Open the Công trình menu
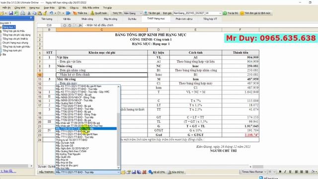This screenshot has height=179, width=318. coord(20,8)
